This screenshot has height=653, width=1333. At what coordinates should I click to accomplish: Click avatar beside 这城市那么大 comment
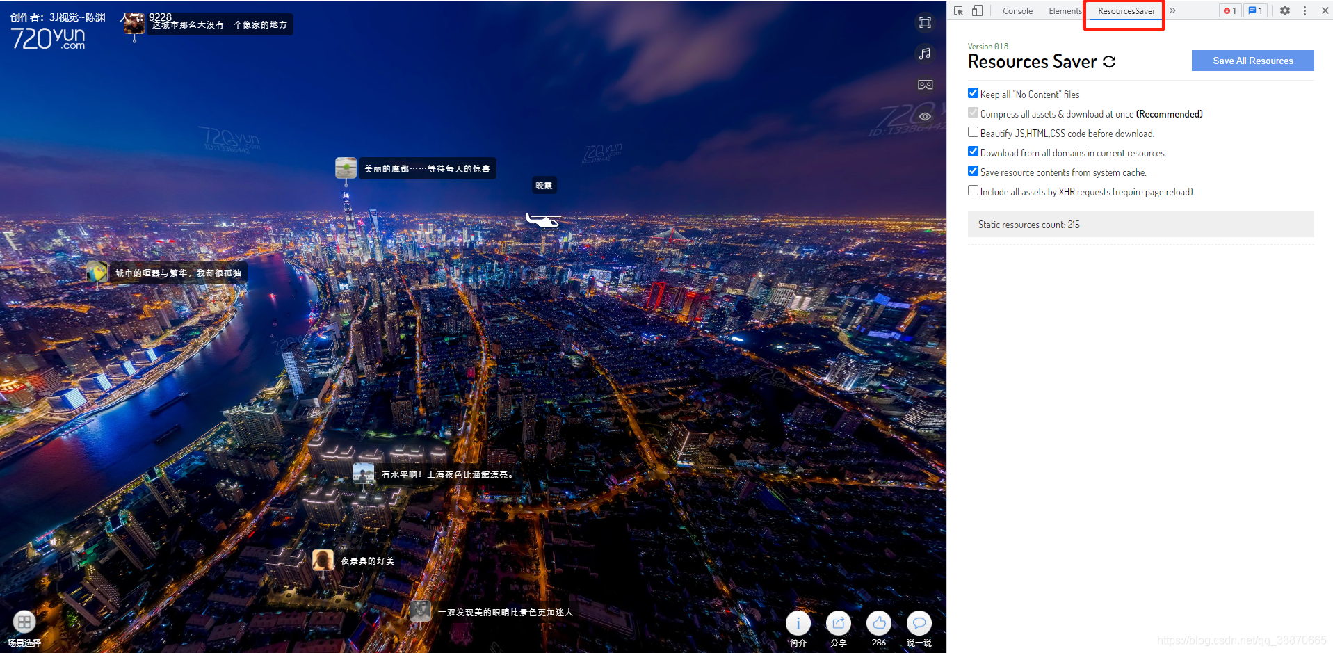[134, 24]
